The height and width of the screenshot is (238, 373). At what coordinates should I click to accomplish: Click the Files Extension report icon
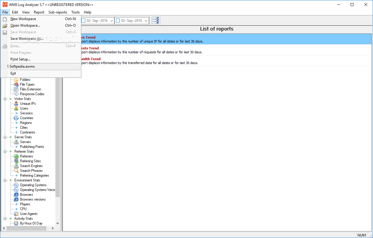click(16, 89)
